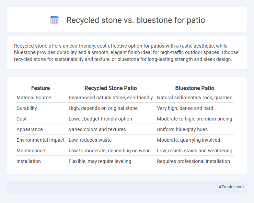Viewport: 254px width, 203px height.
Task: Select cell 'Requires professional installation'
Action: (x=195, y=161)
